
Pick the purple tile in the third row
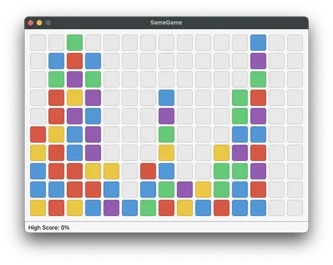coord(75,79)
